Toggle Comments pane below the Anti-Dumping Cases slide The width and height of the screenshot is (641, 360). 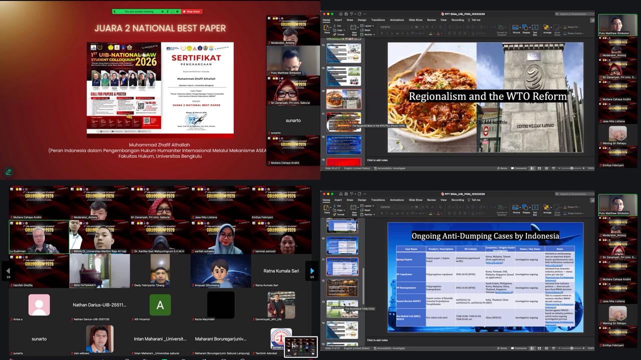tap(519, 348)
